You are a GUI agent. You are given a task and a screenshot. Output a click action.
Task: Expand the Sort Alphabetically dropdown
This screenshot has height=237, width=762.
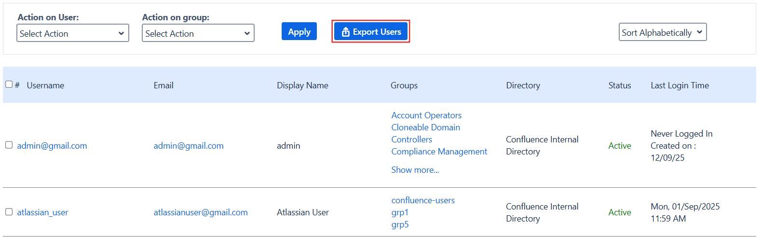click(x=662, y=32)
